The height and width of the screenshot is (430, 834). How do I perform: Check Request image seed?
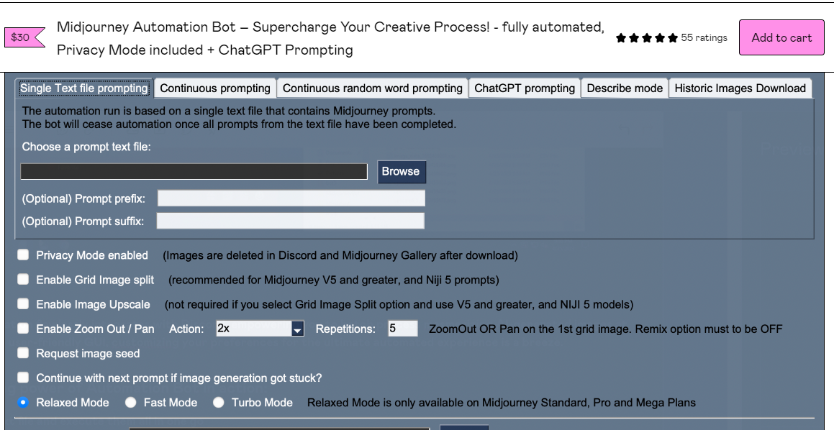tap(23, 352)
